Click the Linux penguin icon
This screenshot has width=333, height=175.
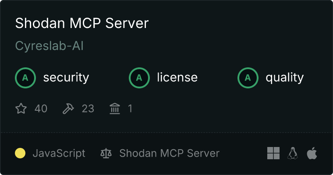pos(293,153)
